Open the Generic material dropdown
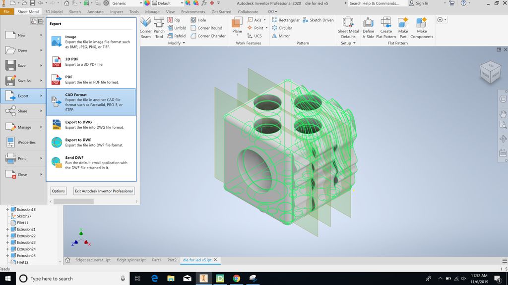This screenshot has width=508, height=285. coord(127,3)
